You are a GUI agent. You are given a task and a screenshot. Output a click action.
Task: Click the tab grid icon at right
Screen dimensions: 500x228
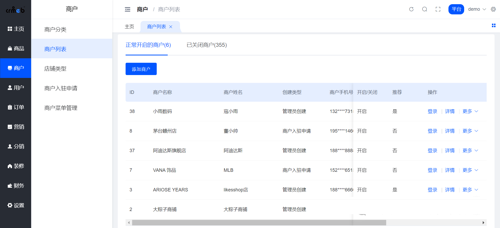pos(493,26)
